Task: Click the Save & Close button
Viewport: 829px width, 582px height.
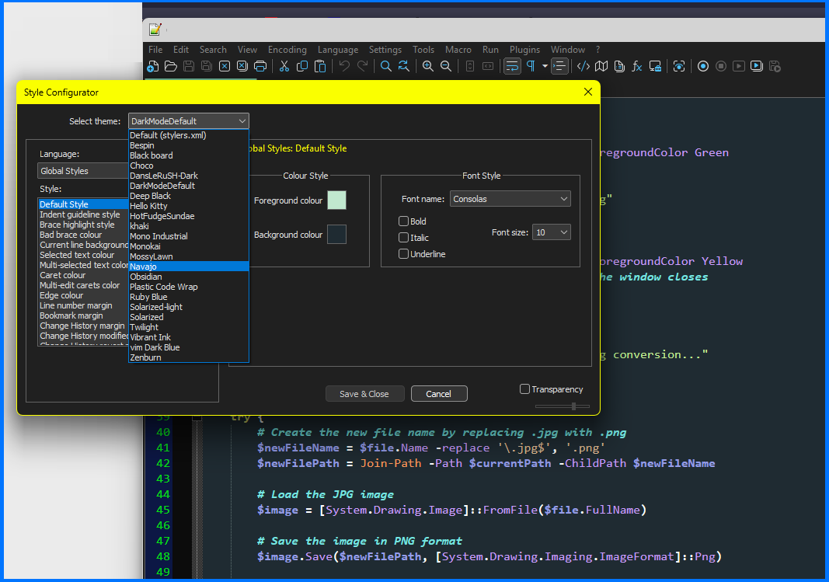Action: click(x=364, y=394)
